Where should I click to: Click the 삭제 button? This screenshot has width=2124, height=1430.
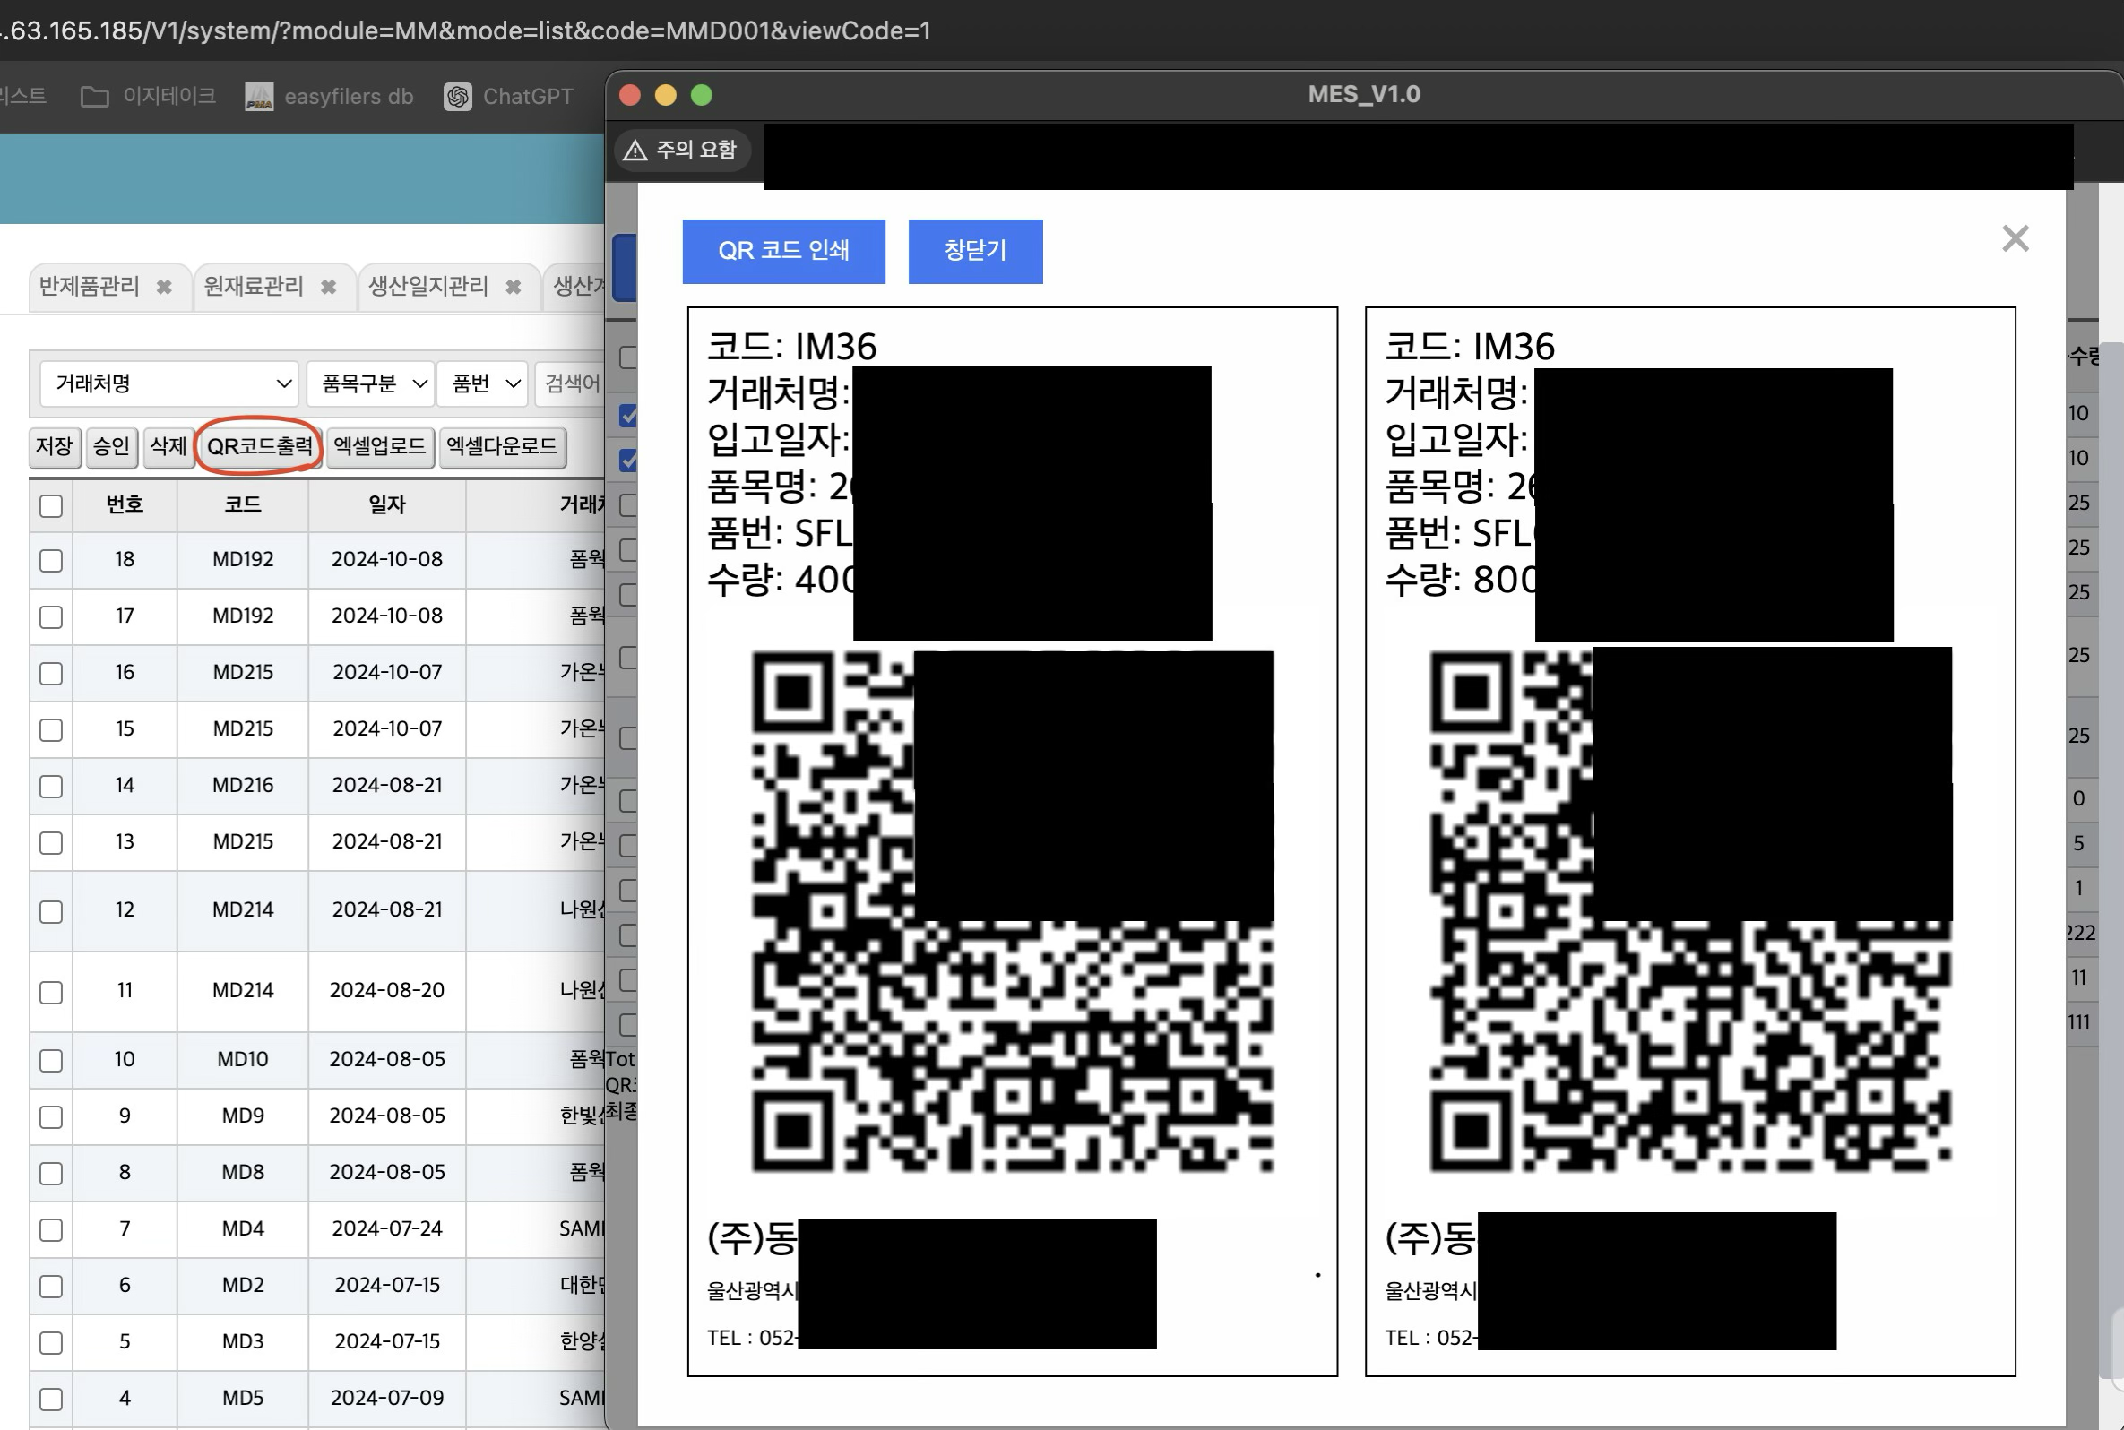168,447
